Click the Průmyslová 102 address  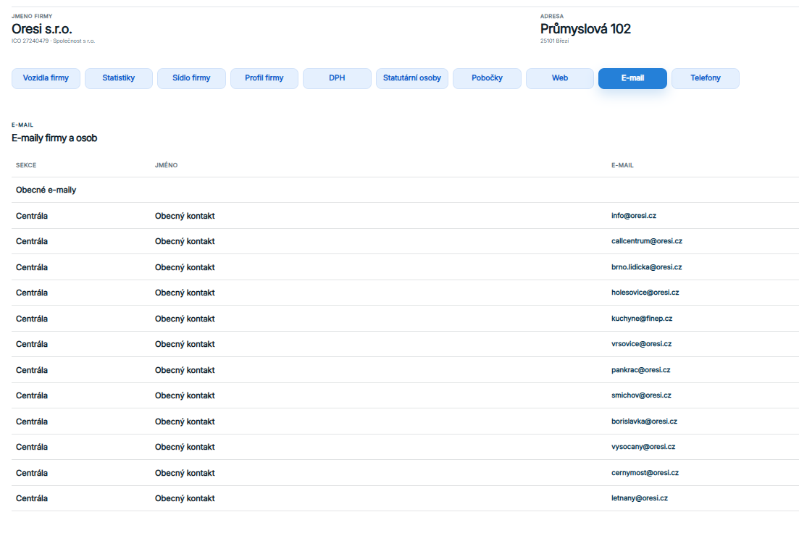point(585,29)
